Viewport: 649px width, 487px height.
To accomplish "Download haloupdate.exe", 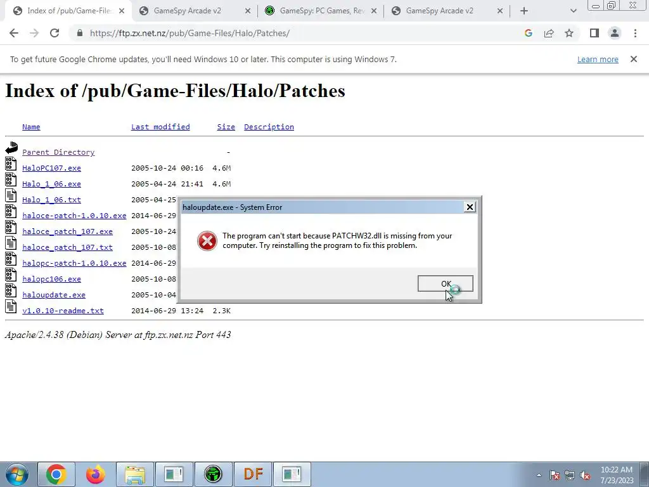I will (x=54, y=295).
